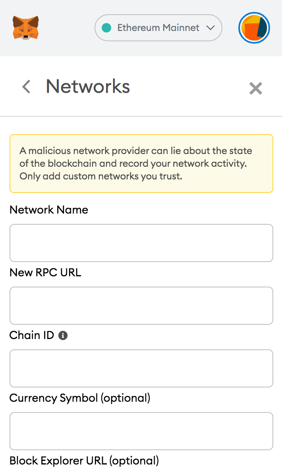This screenshot has height=474, width=282.
Task: Click the New RPC URL label
Action: click(45, 272)
